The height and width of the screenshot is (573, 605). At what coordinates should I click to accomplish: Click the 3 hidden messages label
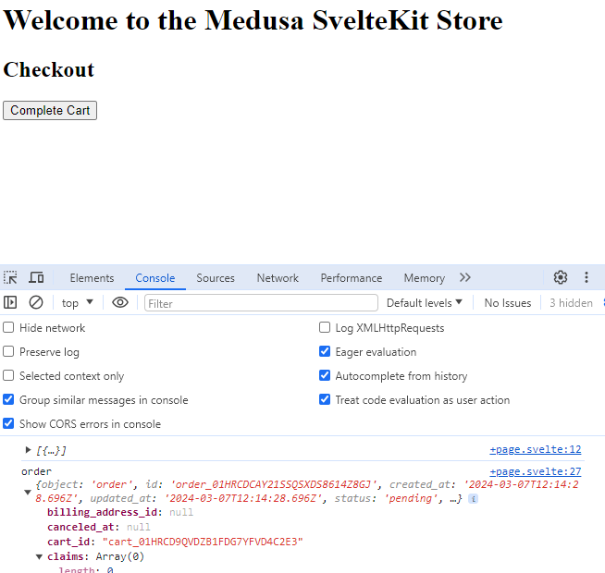pyautogui.click(x=571, y=303)
